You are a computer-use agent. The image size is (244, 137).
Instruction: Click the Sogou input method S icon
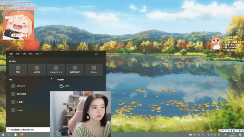[220, 131]
